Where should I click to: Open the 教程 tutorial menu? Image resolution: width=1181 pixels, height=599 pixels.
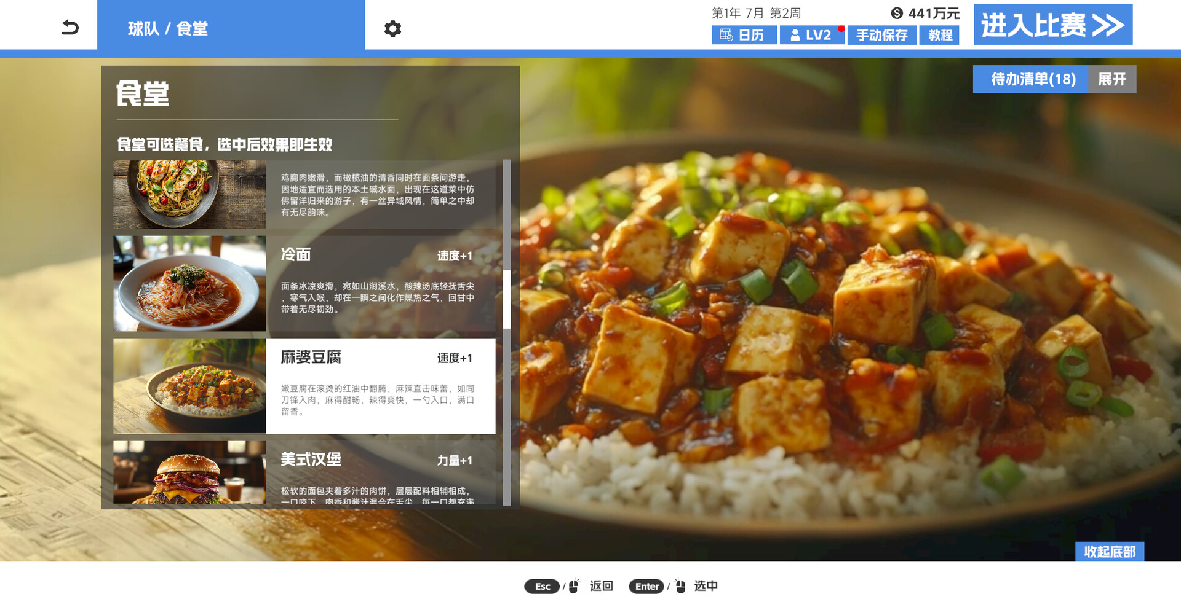tap(939, 35)
